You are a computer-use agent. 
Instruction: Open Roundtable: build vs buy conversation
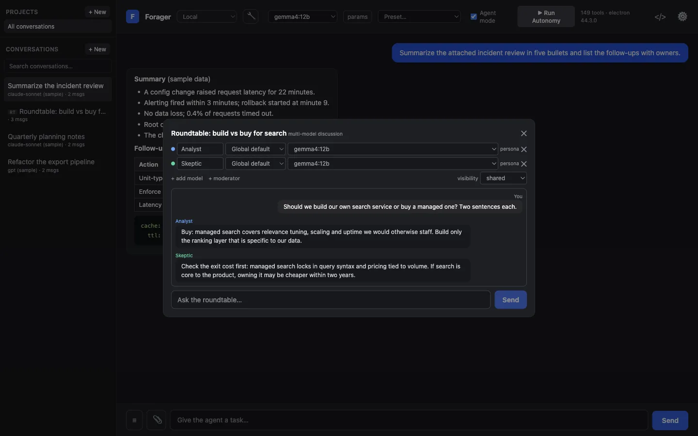tap(58, 115)
